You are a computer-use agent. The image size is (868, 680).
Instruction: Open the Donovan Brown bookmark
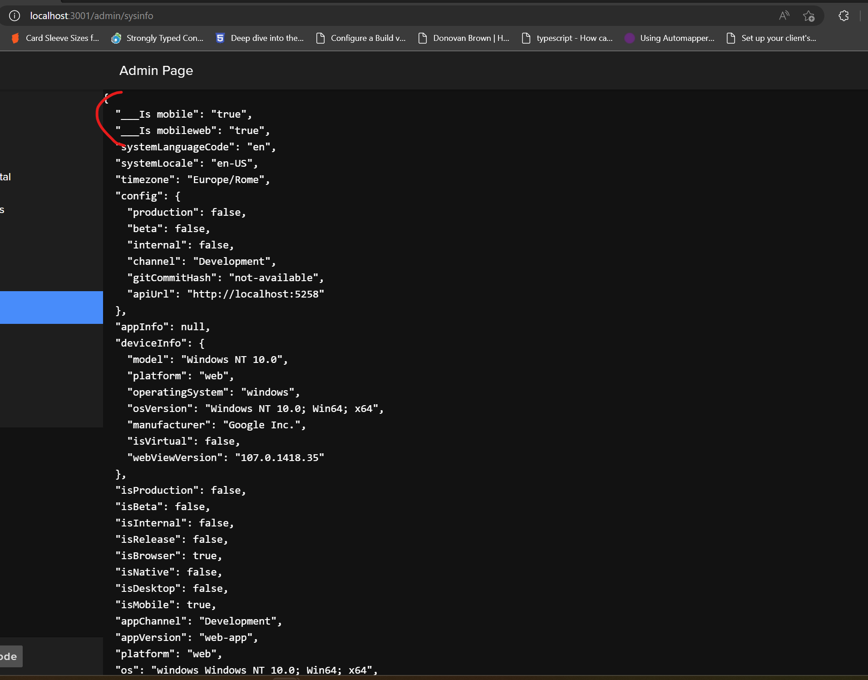[464, 38]
